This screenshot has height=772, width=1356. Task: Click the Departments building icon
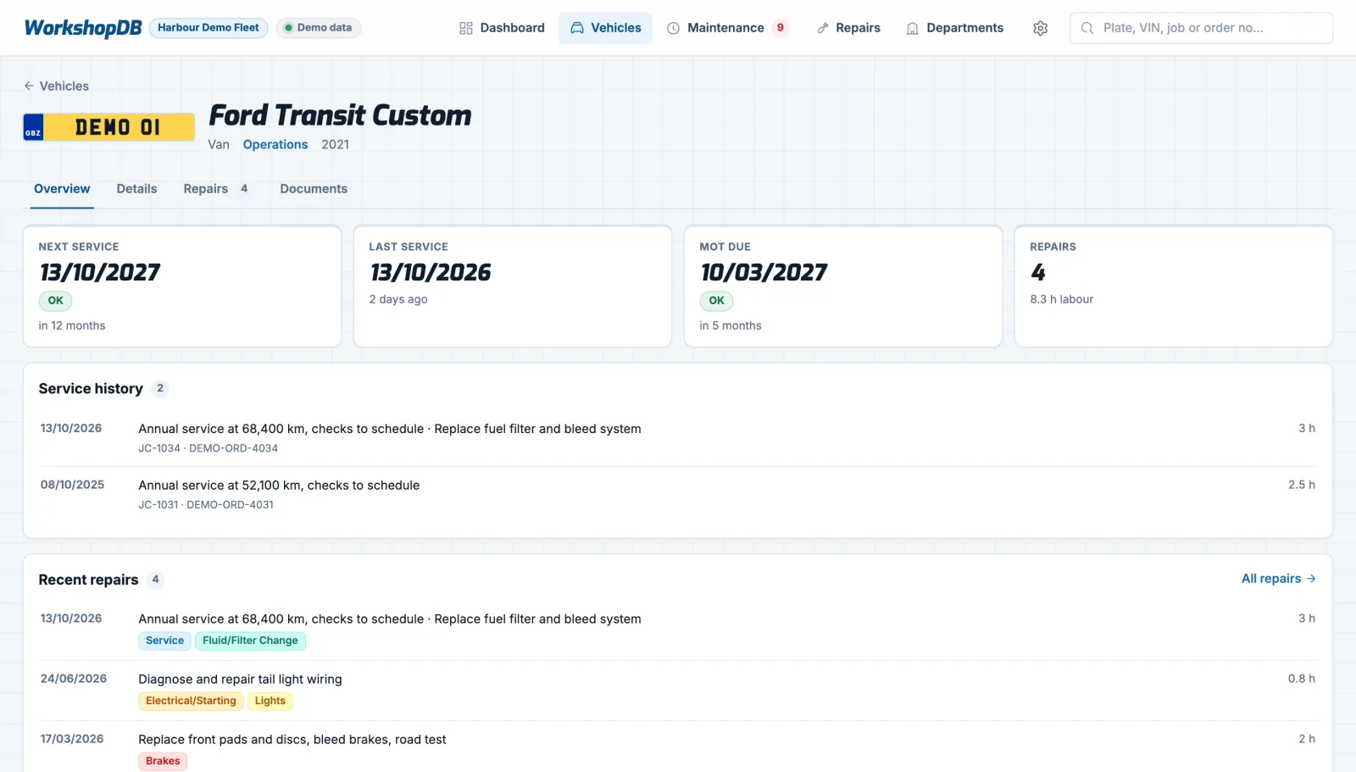pos(913,28)
